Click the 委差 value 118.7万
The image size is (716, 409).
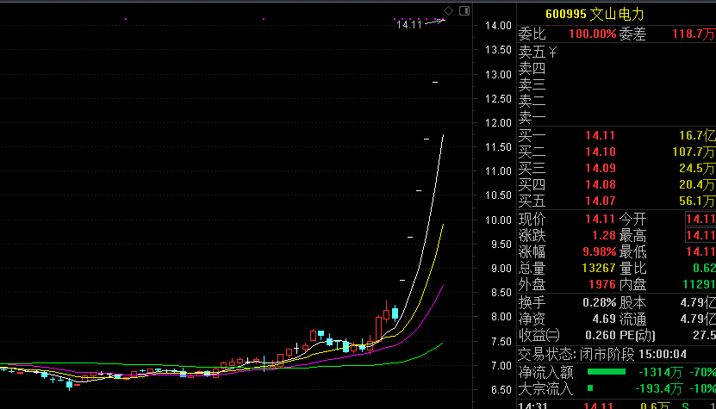click(694, 34)
